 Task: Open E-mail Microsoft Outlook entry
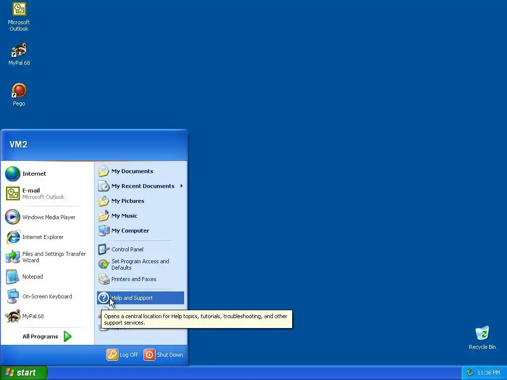tap(48, 193)
